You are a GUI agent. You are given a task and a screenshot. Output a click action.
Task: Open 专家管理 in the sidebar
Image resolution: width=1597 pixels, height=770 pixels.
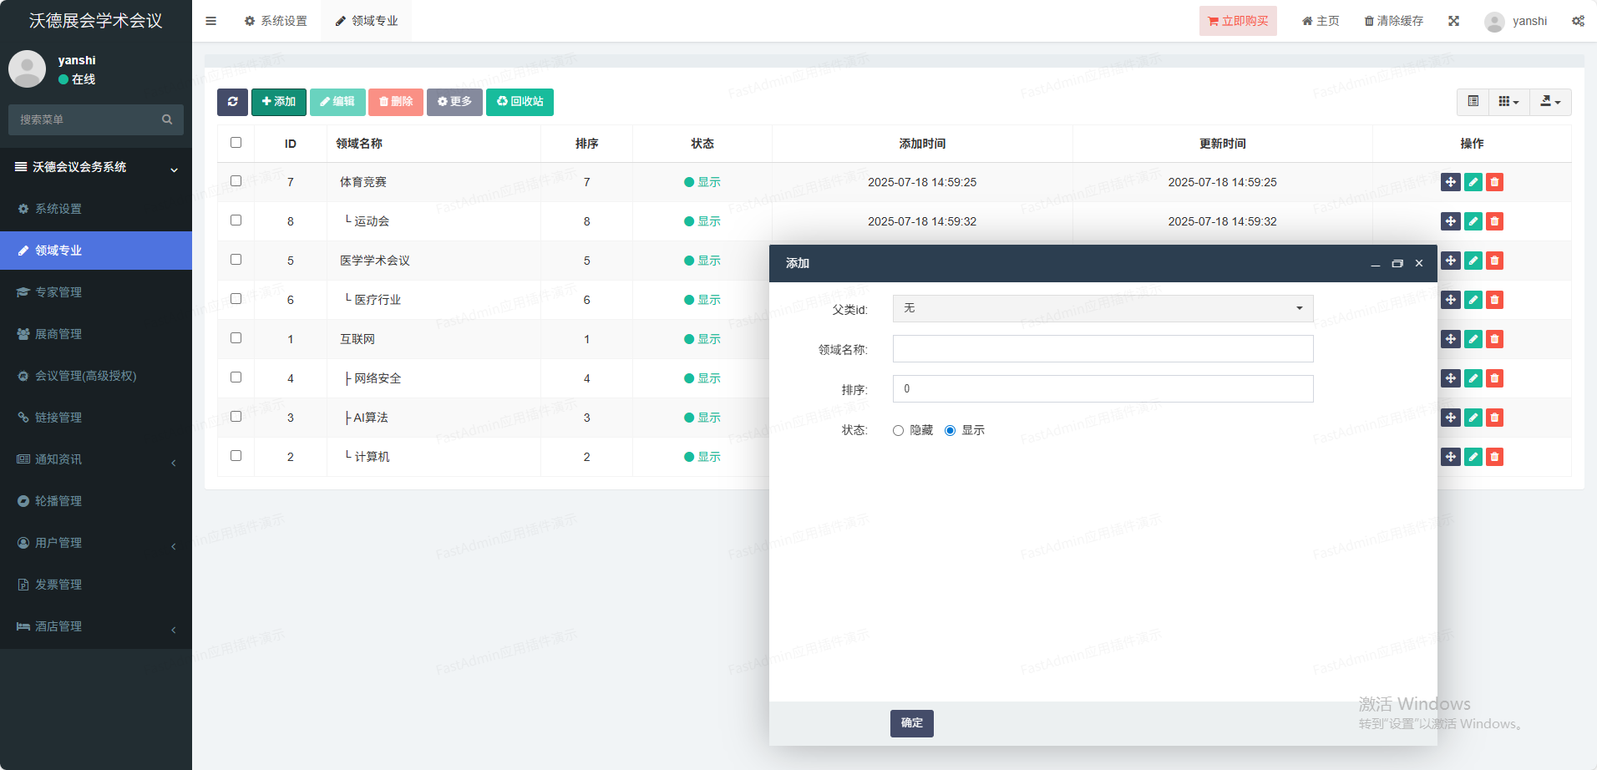click(58, 292)
